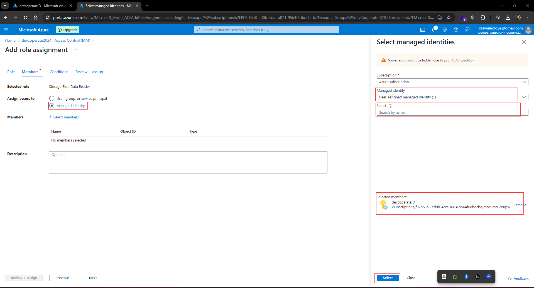Click the Zoom In browser install icon

tap(440, 17)
